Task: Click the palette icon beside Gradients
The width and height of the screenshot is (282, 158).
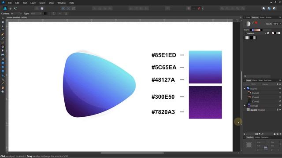Action: (268, 33)
